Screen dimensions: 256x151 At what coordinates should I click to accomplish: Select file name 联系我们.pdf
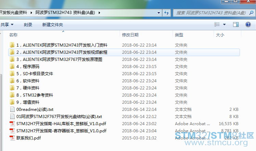29,138
